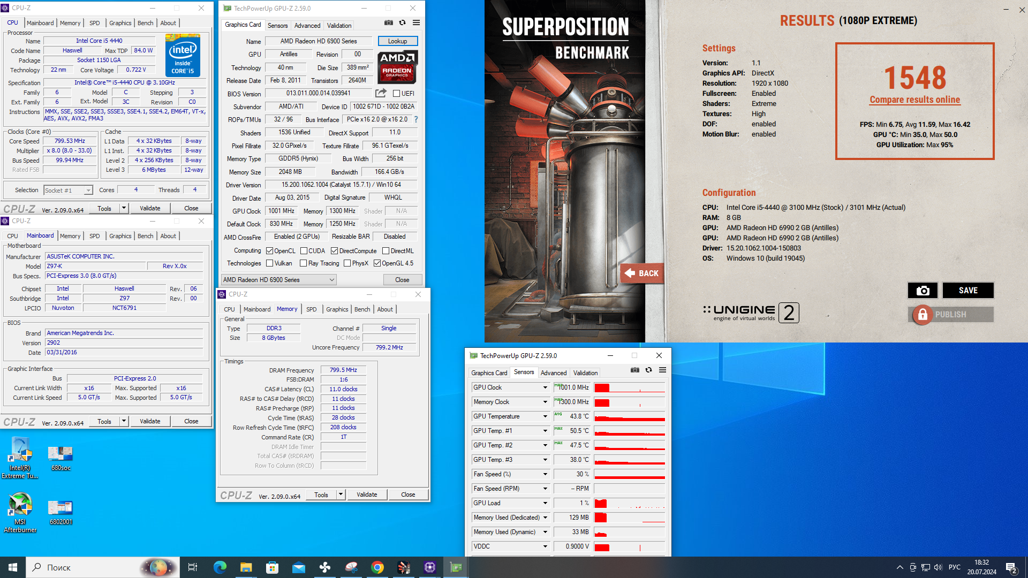Image resolution: width=1028 pixels, height=578 pixels.
Task: Click SAVE button in Superposition
Action: pyautogui.click(x=968, y=290)
